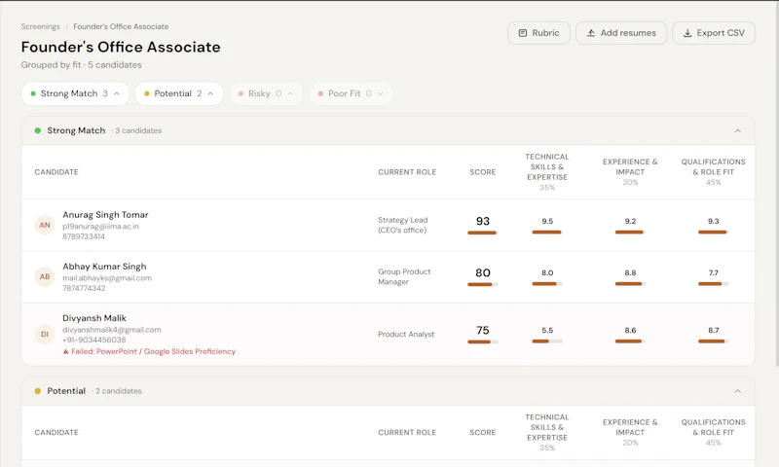Click the Rubric document icon

point(523,33)
